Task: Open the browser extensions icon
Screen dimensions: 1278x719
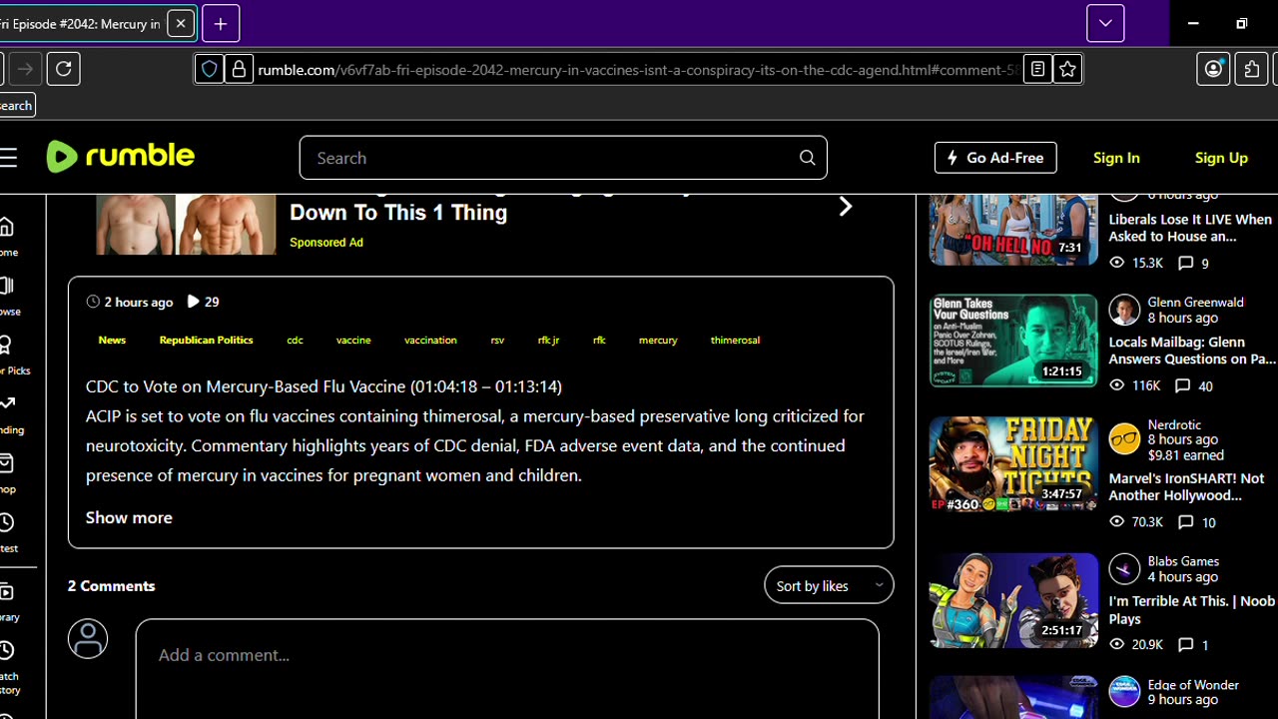Action: 1251,69
